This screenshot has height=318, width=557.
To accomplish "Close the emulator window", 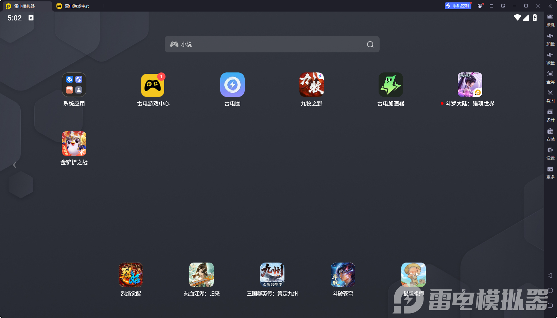I will click(x=538, y=6).
